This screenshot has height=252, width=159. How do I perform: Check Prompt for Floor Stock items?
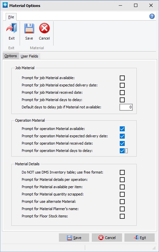coord(122,216)
